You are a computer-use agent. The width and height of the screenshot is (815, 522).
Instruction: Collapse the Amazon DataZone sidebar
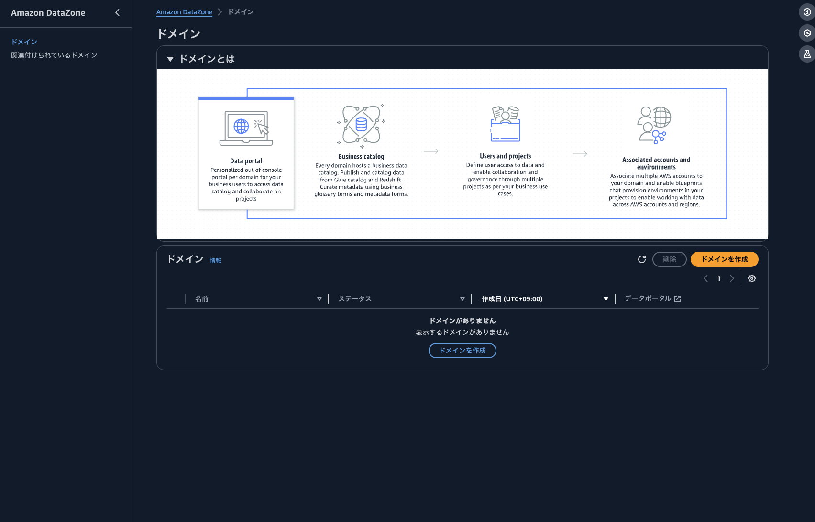click(x=118, y=12)
